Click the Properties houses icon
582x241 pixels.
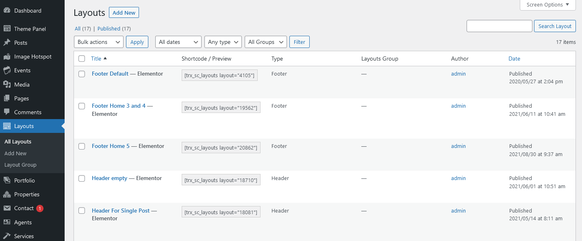(7, 194)
